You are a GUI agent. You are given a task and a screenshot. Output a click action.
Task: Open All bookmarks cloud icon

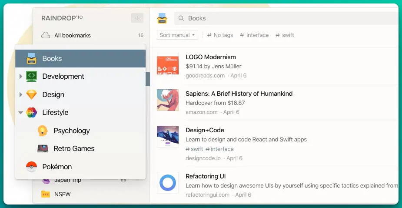point(46,35)
